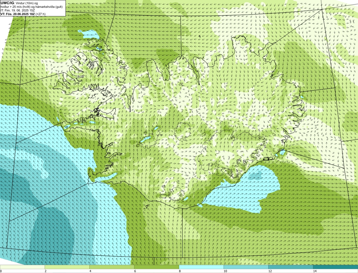Click the legend scale label '2'
The height and width of the screenshot is (273, 358).
(x=45, y=271)
